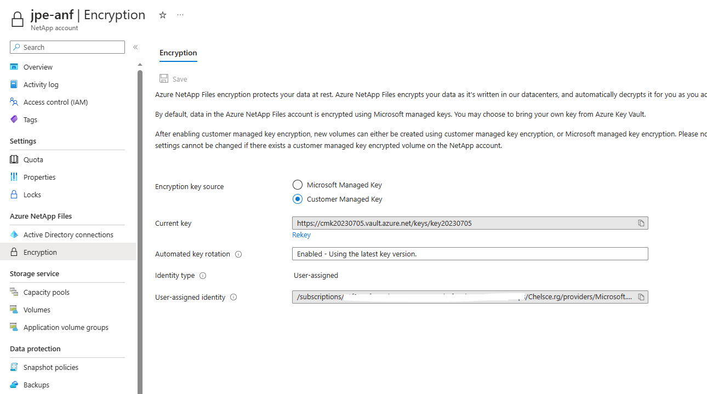Select Customer Managed Key radio button
The width and height of the screenshot is (707, 394).
[298, 199]
